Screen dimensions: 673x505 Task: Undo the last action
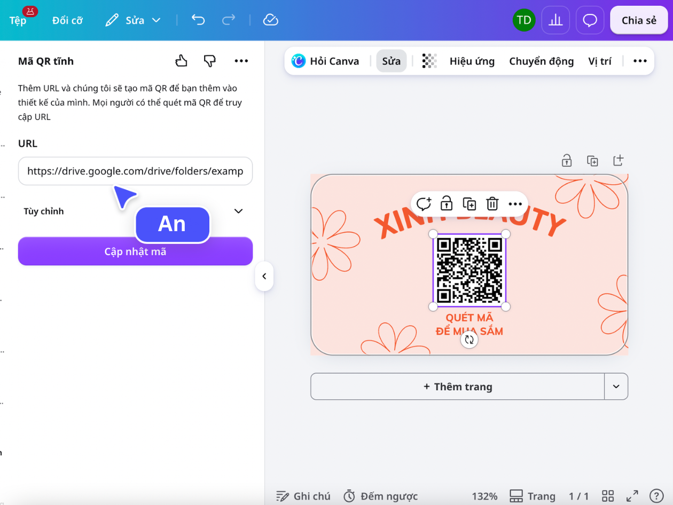[x=198, y=20]
